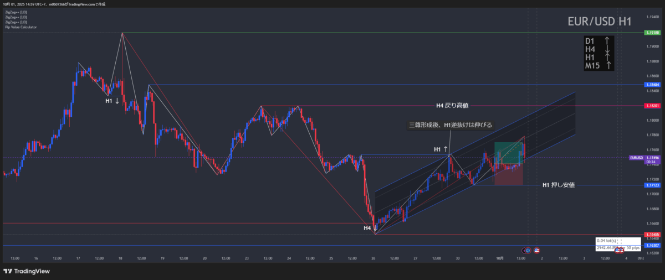Open the US flag event near date 2

click(536, 250)
